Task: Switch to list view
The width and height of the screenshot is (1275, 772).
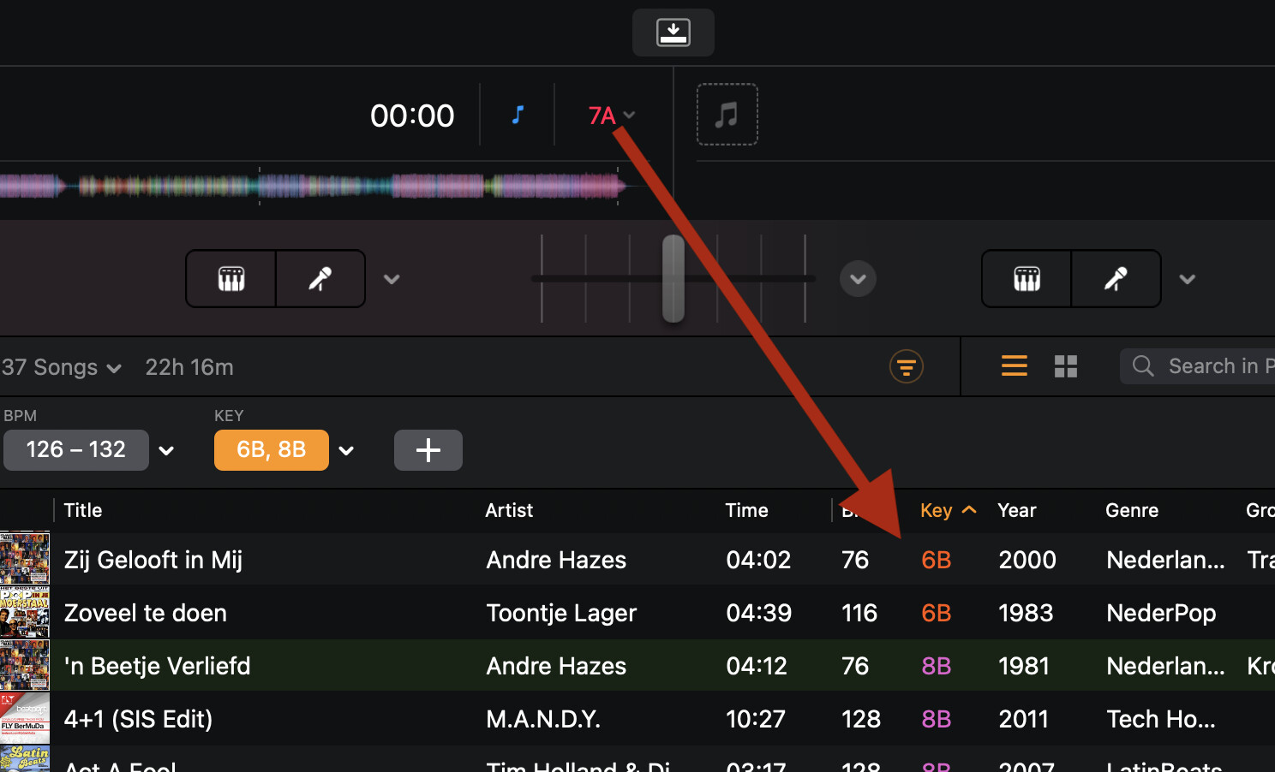Action: click(x=1014, y=366)
